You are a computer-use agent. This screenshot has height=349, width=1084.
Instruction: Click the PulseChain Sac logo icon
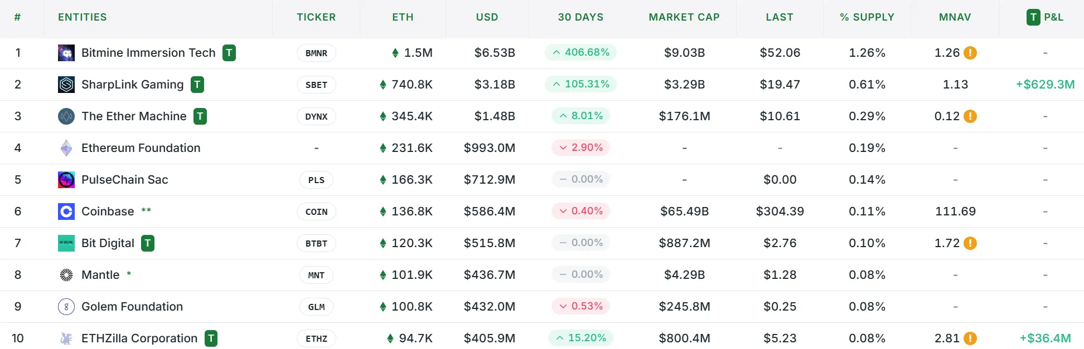pos(66,180)
